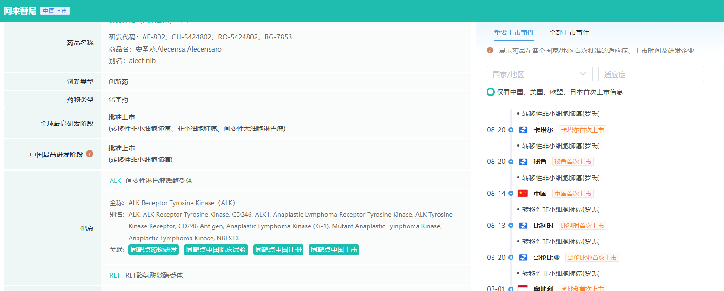Viewport: 724px width, 291px height.
Task: Click the 哥伦比亚首次上市 tag
Action: pyautogui.click(x=592, y=258)
